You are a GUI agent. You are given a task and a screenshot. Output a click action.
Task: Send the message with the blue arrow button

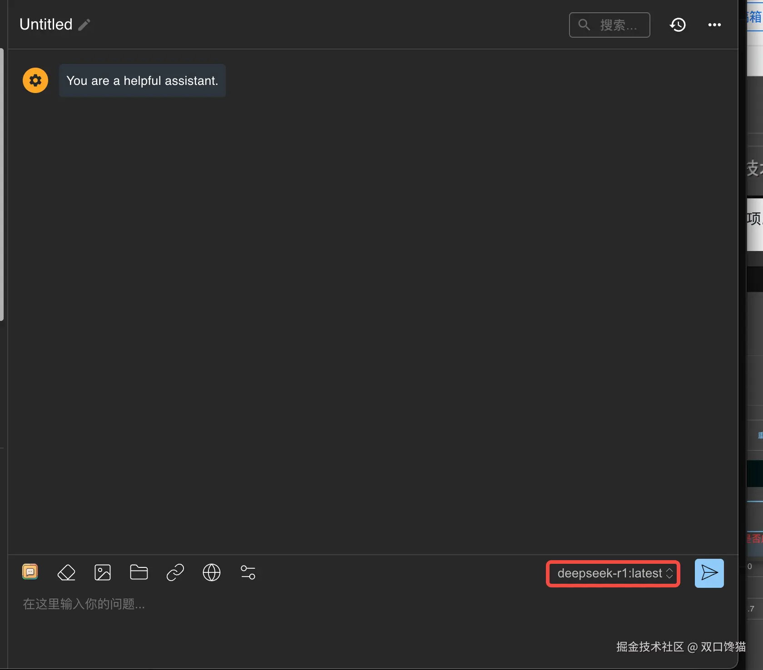click(709, 573)
